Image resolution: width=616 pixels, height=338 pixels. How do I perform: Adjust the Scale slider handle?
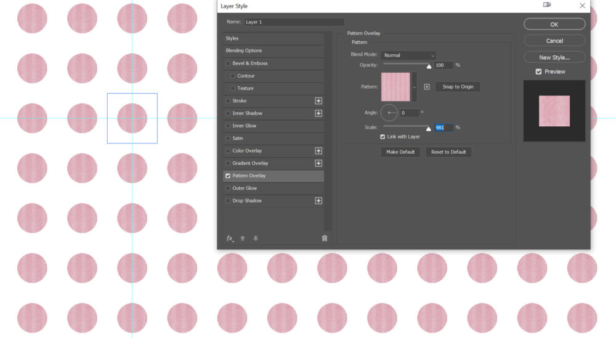tap(429, 129)
